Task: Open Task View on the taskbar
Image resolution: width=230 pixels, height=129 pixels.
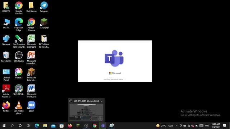Action: click(28, 126)
